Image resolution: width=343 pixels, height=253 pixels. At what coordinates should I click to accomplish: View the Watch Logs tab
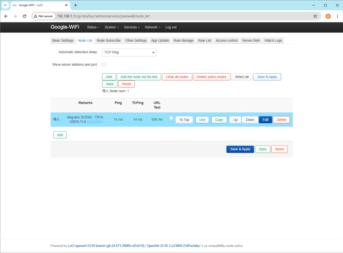273,40
